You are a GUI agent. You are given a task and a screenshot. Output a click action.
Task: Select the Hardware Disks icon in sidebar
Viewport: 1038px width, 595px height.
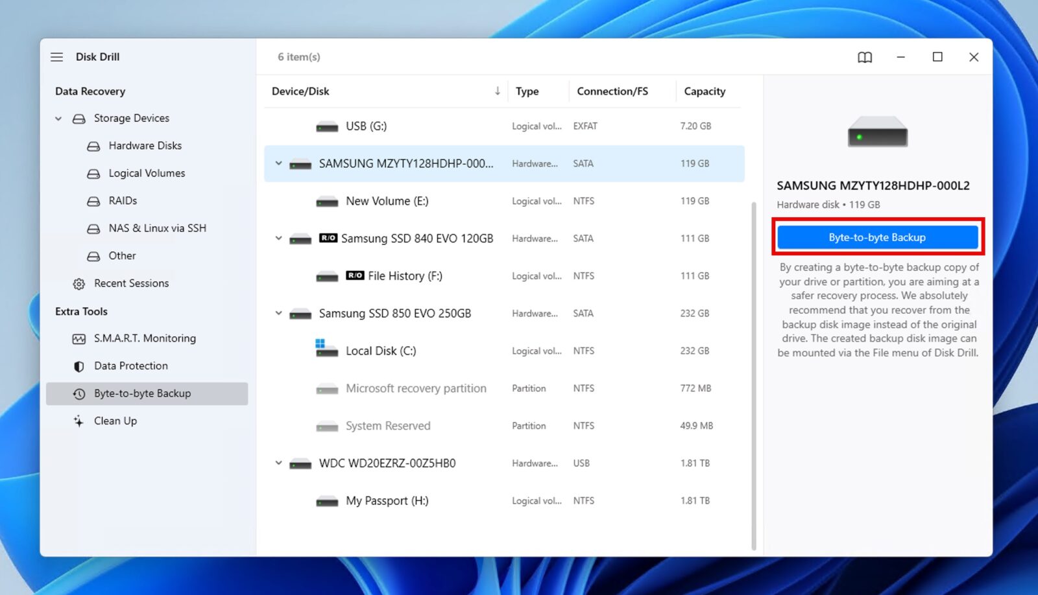click(93, 145)
